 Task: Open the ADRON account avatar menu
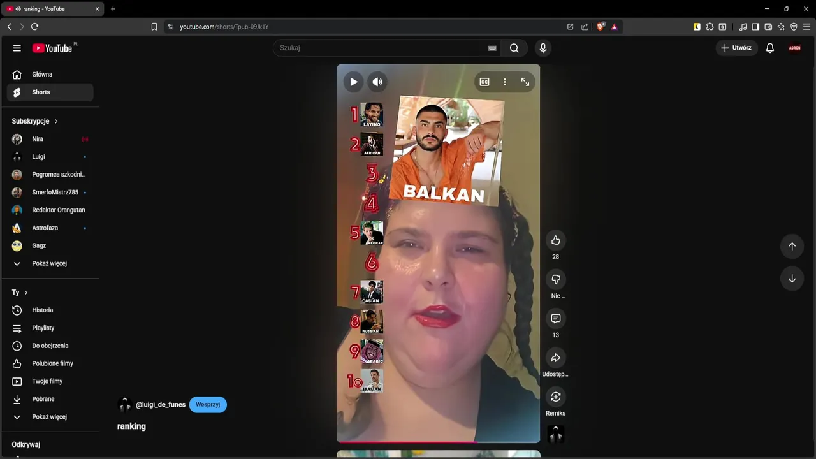(795, 48)
